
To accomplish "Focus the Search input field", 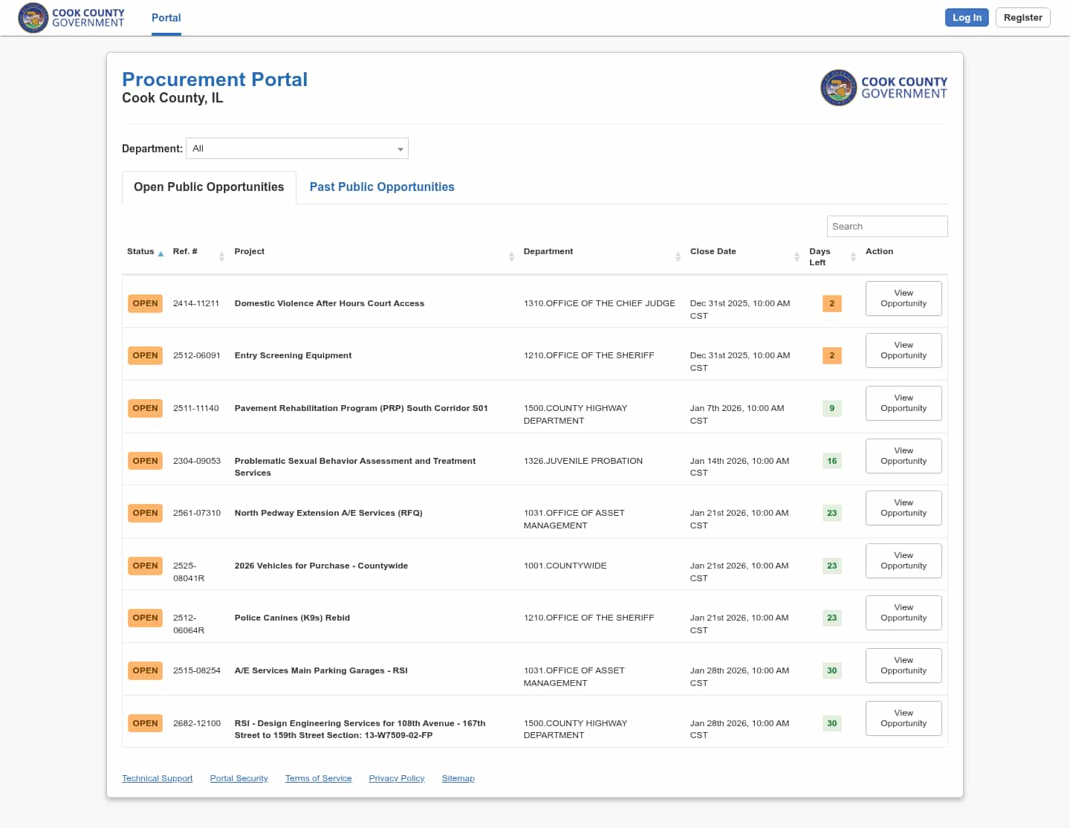I will click(x=886, y=227).
